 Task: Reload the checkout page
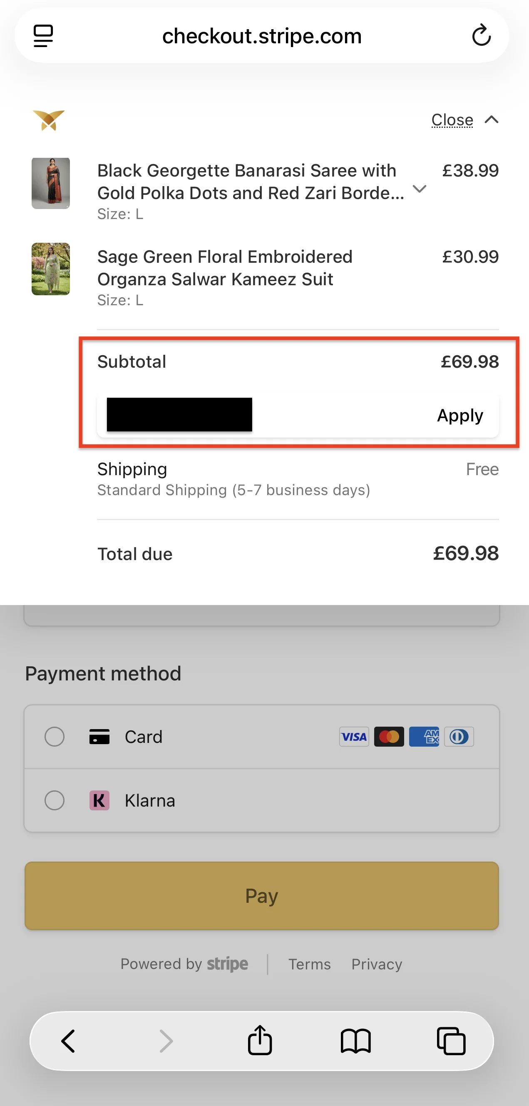[481, 36]
